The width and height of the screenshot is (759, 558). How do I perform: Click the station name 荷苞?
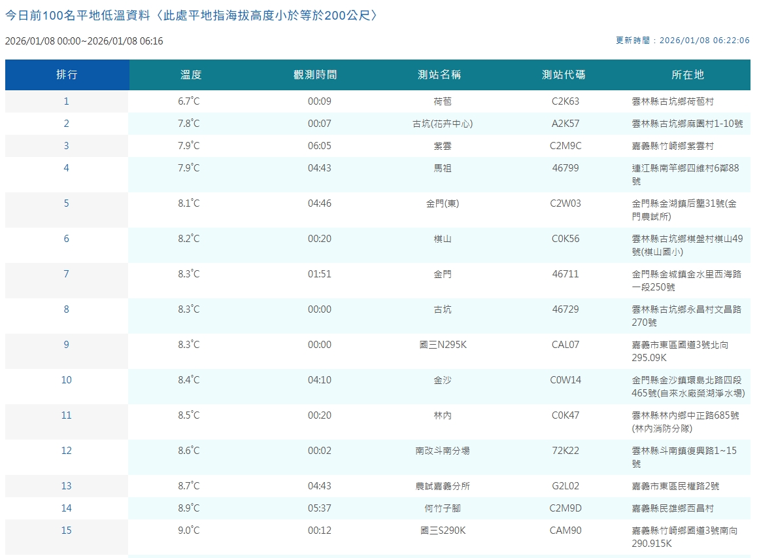pyautogui.click(x=443, y=101)
